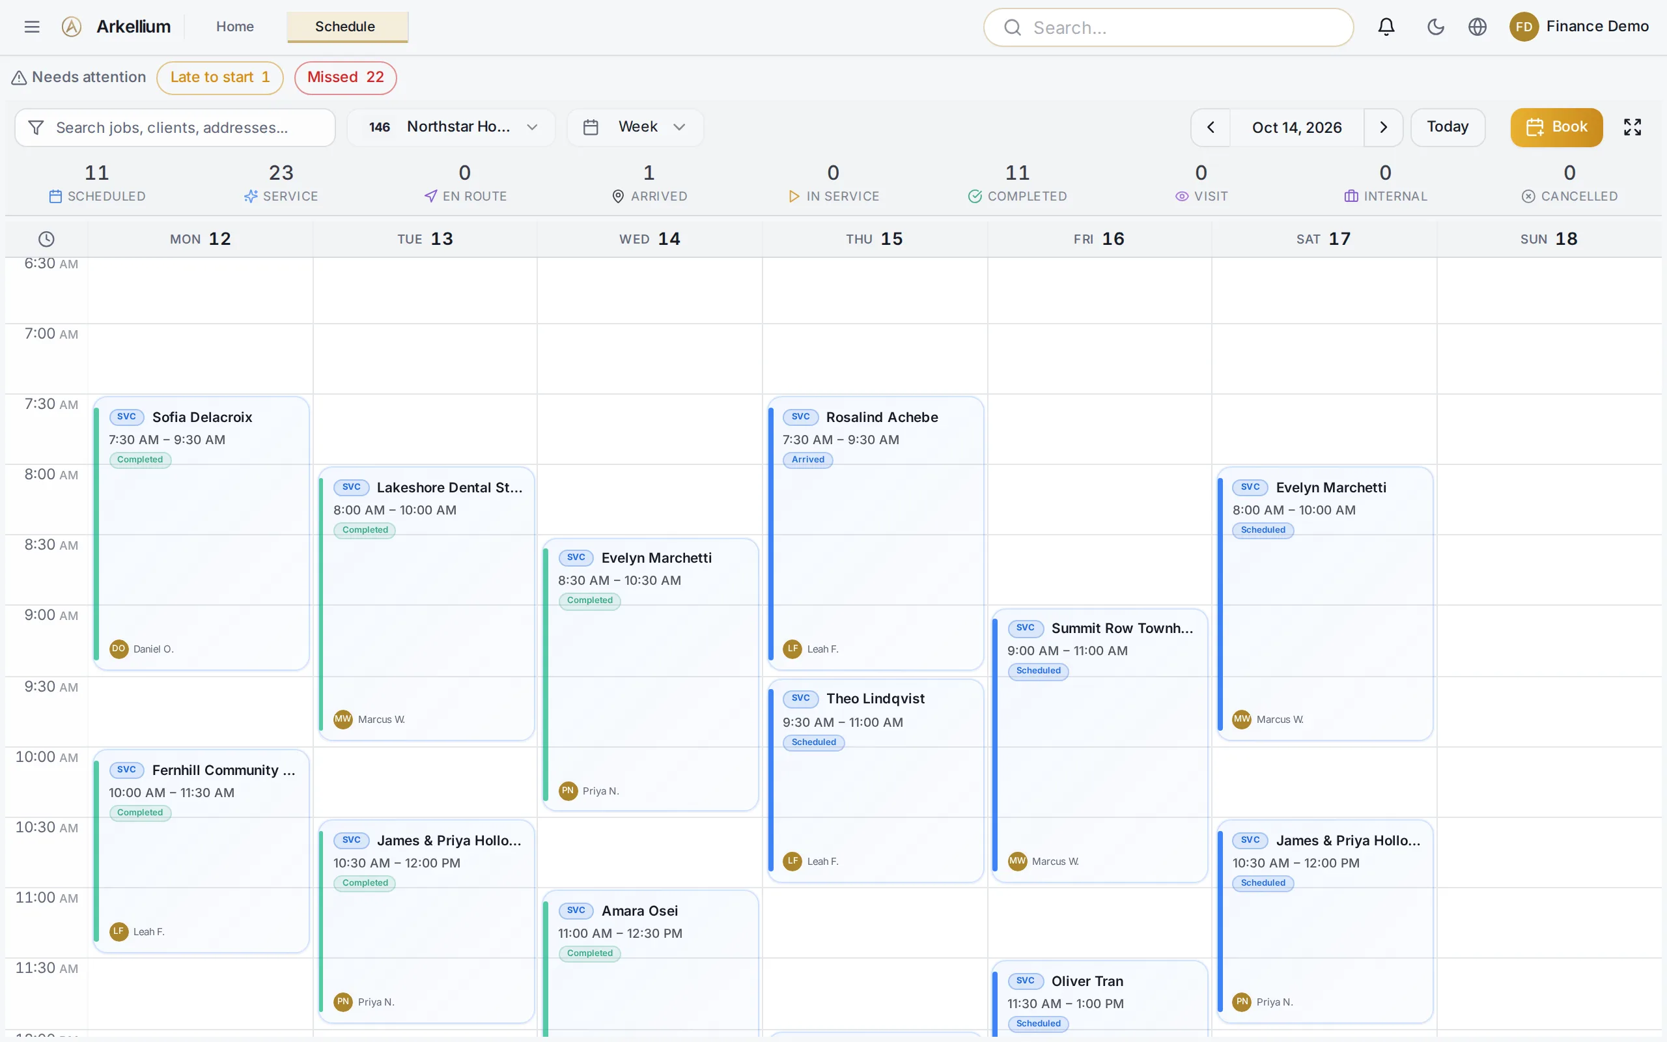Select the Schedule tab

(347, 27)
